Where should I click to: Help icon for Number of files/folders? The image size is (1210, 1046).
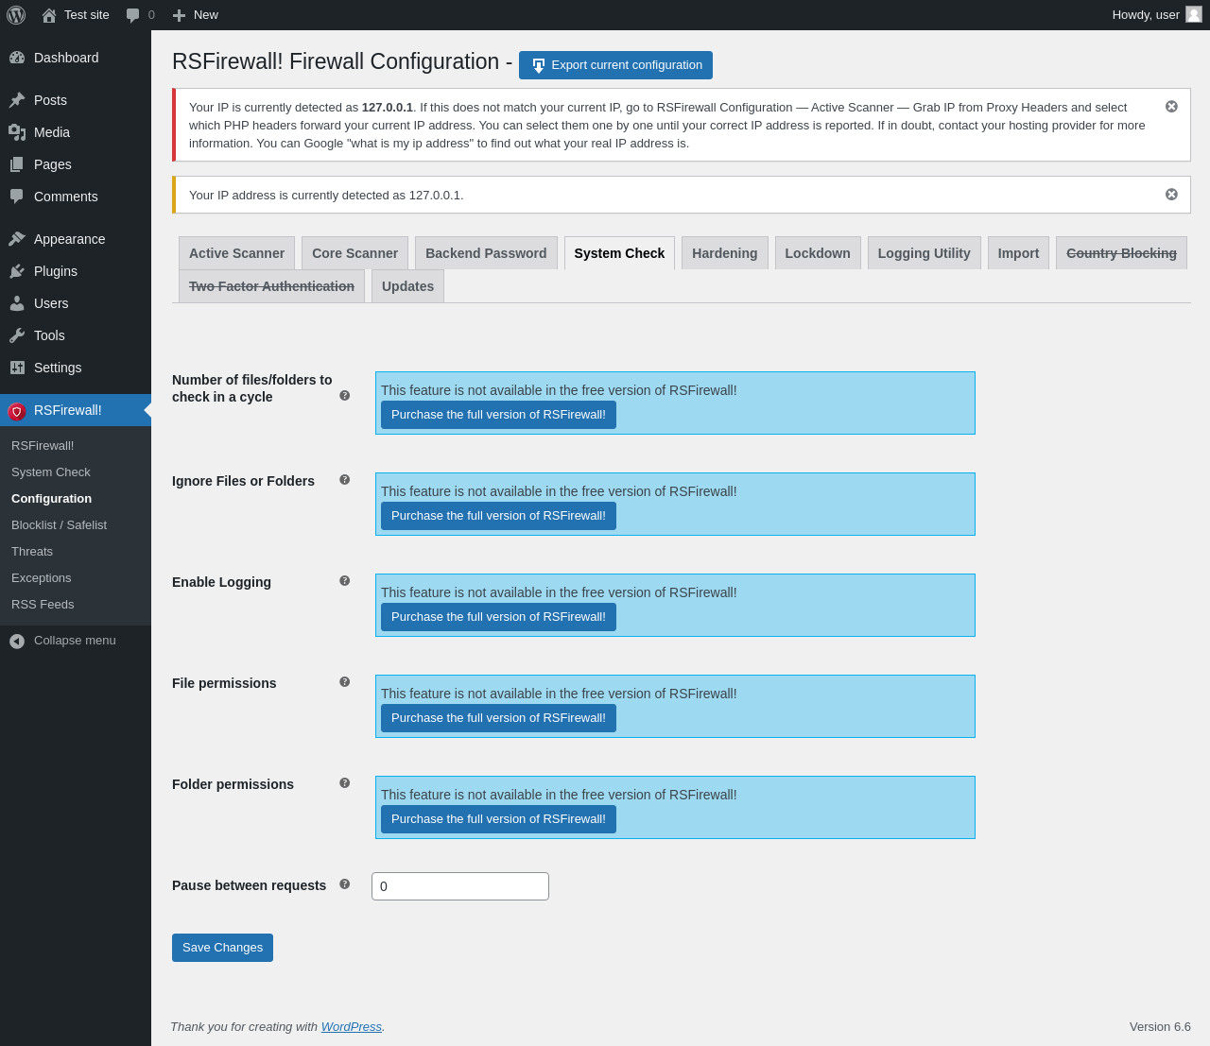tap(345, 396)
